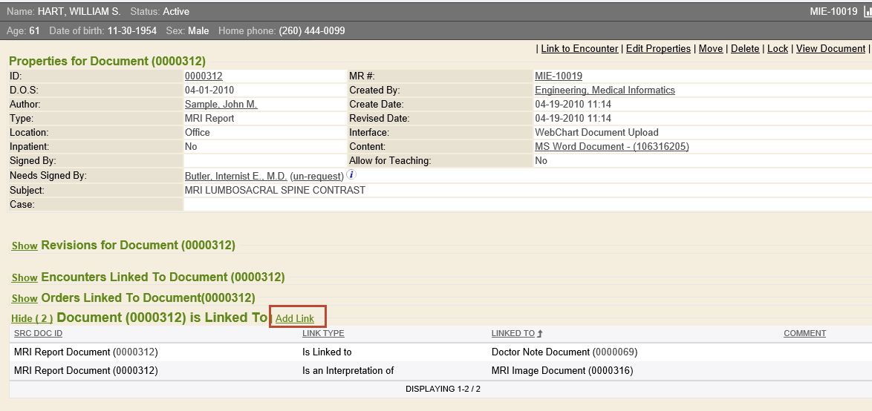Viewport: 872px width, 411px height.
Task: Select Delete in the document actions
Action: coord(745,49)
